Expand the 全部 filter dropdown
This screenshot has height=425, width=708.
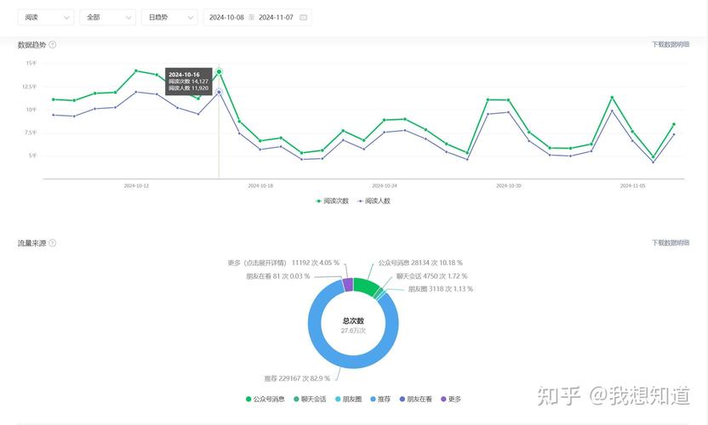point(107,17)
